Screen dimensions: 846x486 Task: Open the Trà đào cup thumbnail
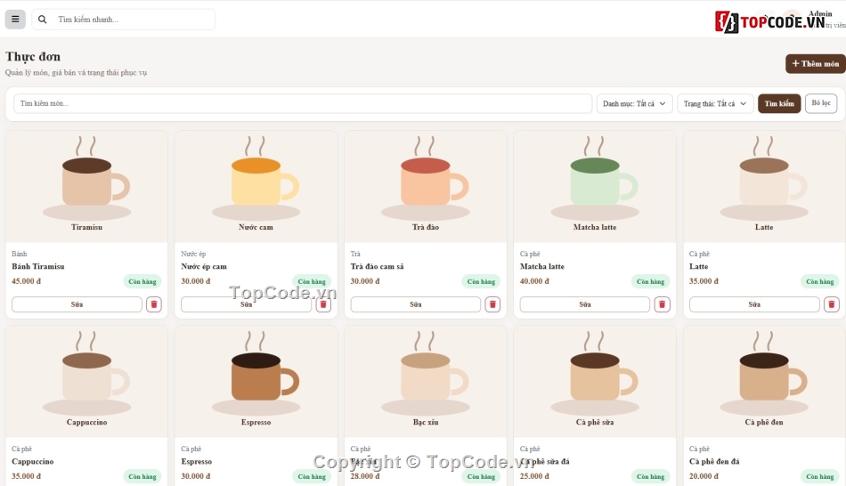tap(426, 186)
